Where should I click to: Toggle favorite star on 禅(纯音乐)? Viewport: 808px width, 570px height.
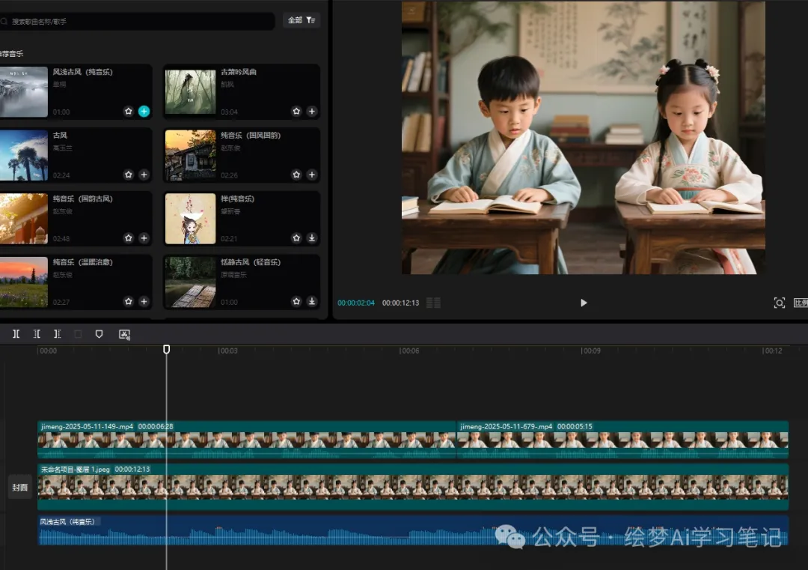point(296,238)
